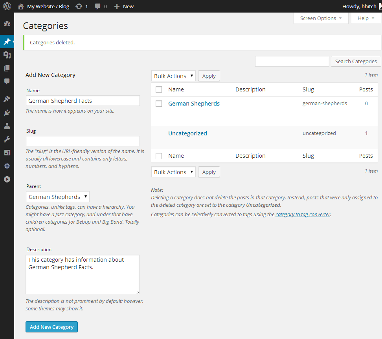The image size is (382, 339).
Task: Go to Pages via the sidebar icon
Action: pos(7,68)
